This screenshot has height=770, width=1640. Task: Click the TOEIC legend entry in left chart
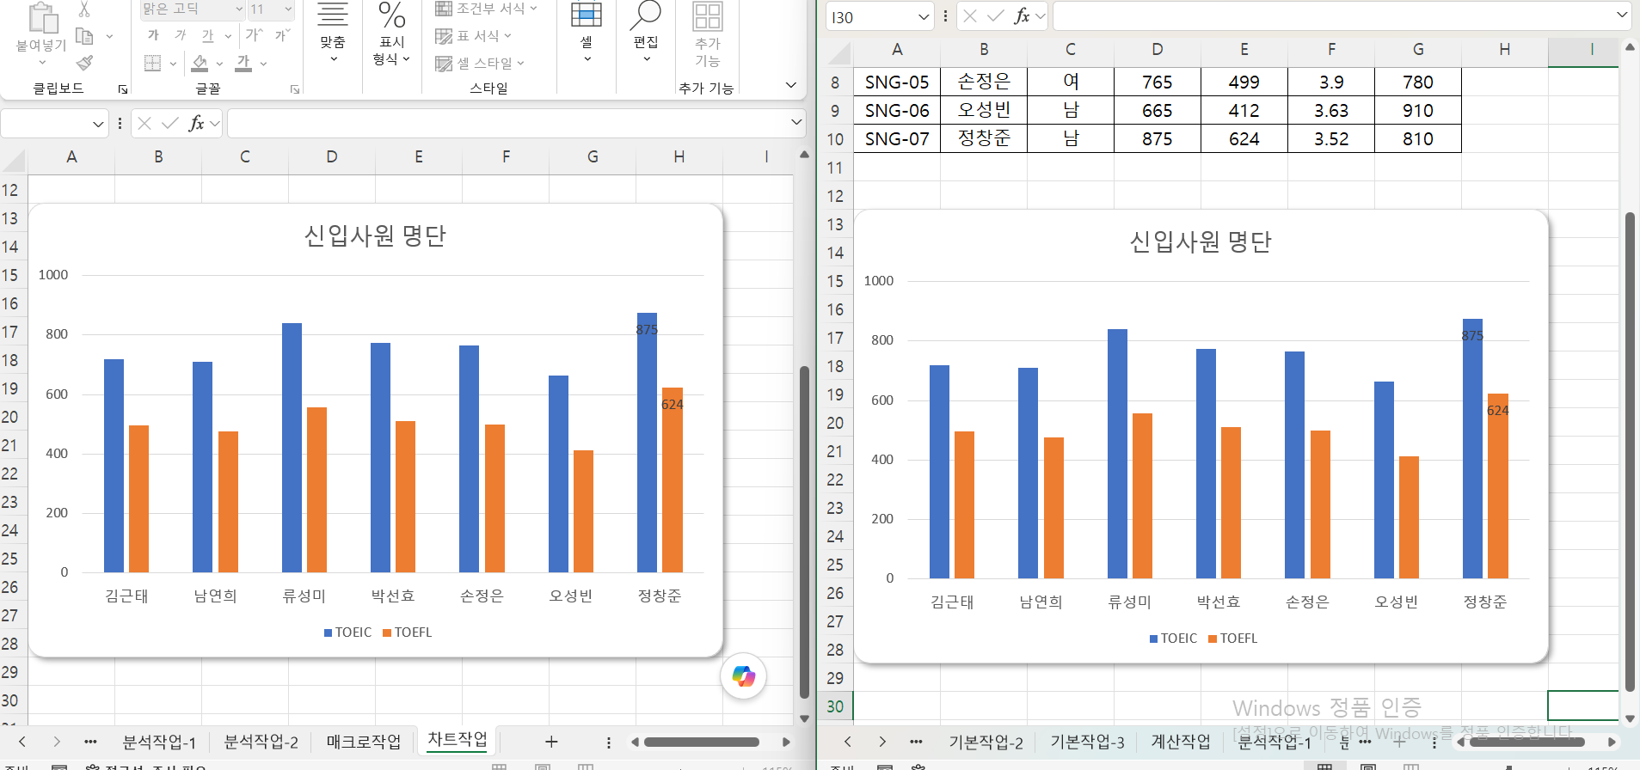pyautogui.click(x=347, y=632)
